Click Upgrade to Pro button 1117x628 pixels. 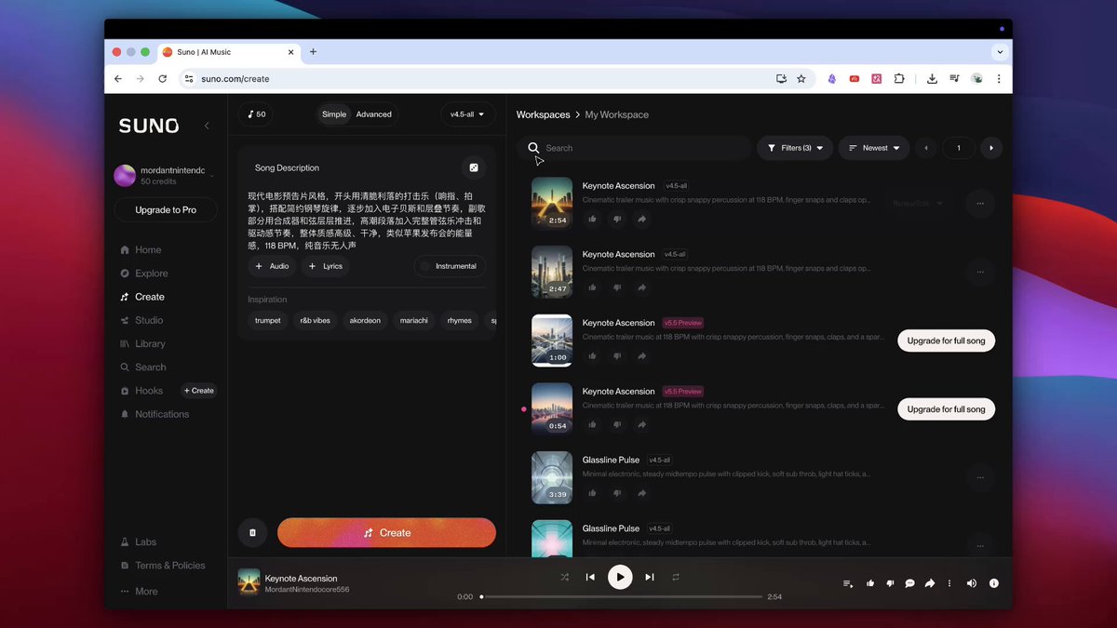pyautogui.click(x=166, y=210)
